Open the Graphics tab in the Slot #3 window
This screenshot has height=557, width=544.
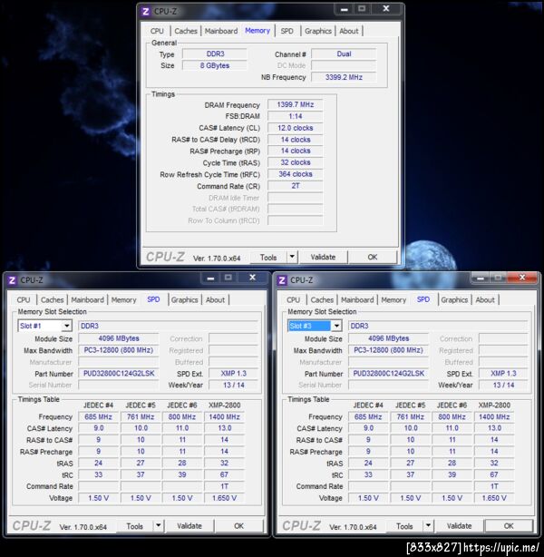[454, 300]
